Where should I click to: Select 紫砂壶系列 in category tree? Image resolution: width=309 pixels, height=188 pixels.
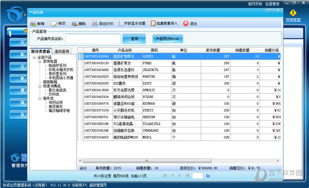57,74
